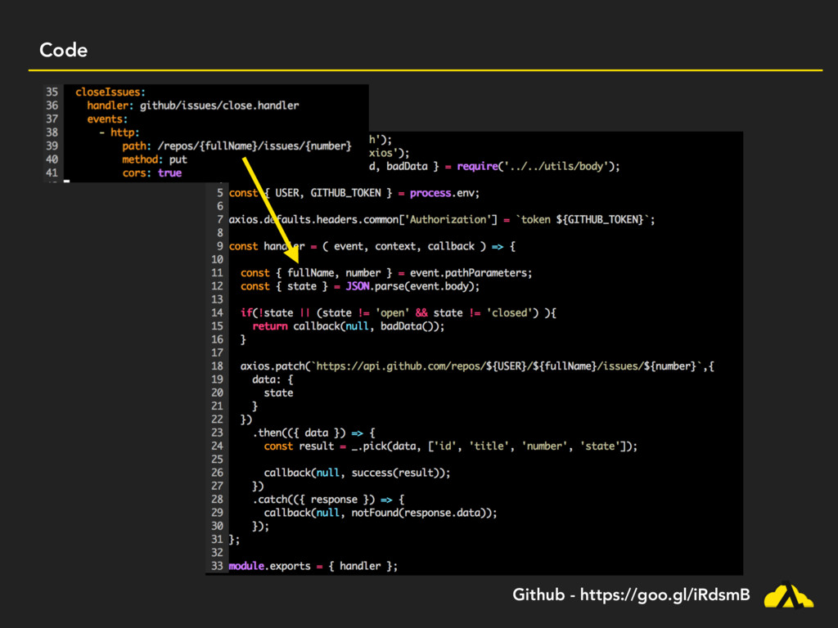Click the 'Code' slide title
Screen dimensions: 838x628
tap(63, 51)
